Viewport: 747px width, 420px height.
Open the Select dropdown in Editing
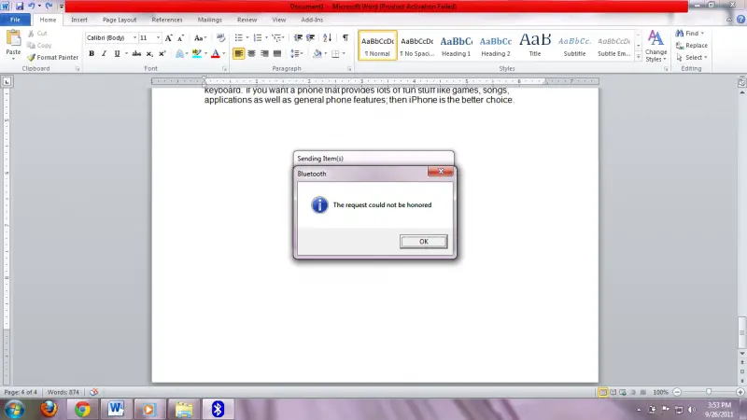point(692,57)
